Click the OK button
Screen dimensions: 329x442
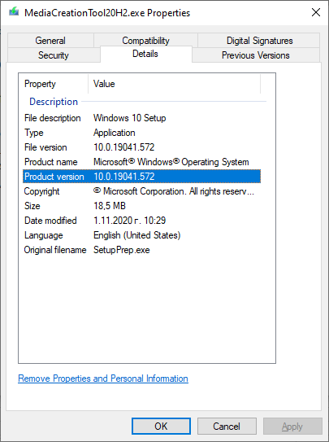161,426
